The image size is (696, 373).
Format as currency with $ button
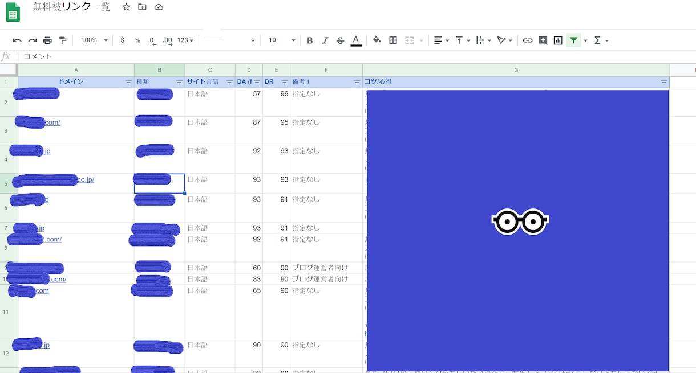(x=123, y=40)
